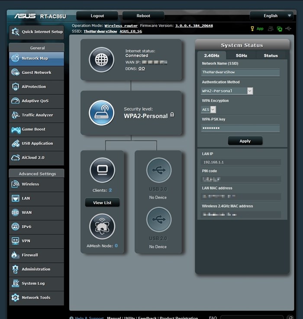Open the Guest Network menu item
The height and width of the screenshot is (319, 303).
tap(36, 73)
